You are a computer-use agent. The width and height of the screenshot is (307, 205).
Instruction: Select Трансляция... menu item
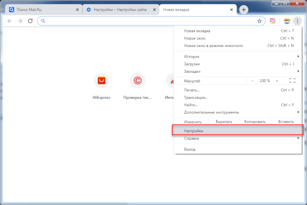238,98
